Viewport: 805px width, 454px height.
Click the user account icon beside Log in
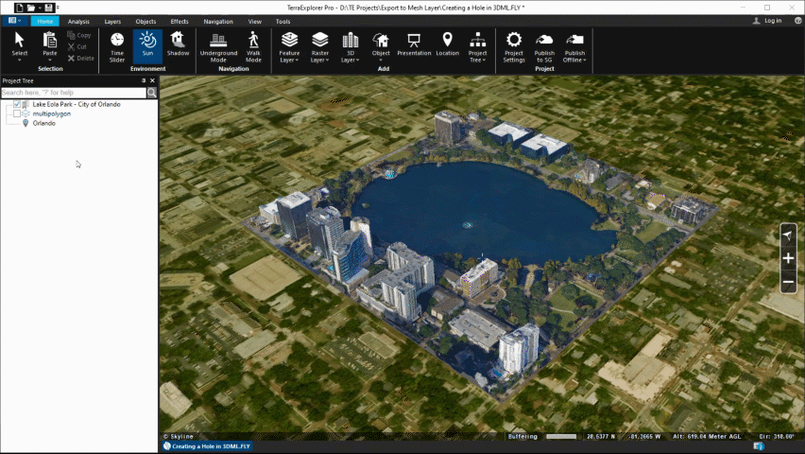[756, 21]
